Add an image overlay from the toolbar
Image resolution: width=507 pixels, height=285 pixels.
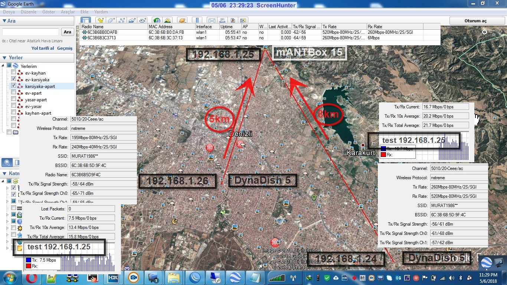point(133,20)
